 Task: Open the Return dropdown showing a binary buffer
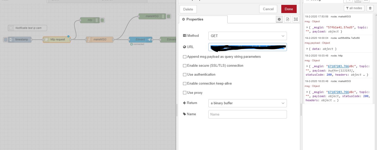247,103
